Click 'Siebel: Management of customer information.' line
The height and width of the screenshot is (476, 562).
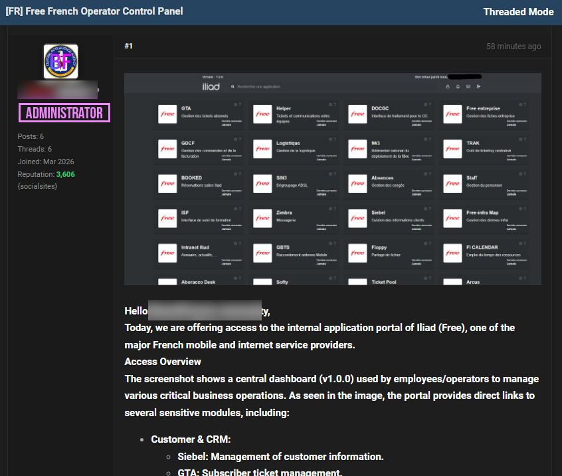pyautogui.click(x=280, y=457)
